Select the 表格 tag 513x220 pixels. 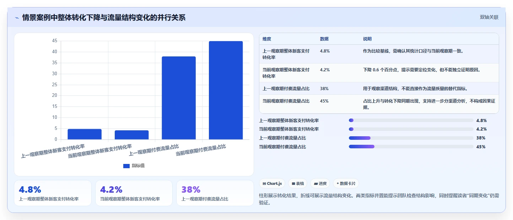298,183
